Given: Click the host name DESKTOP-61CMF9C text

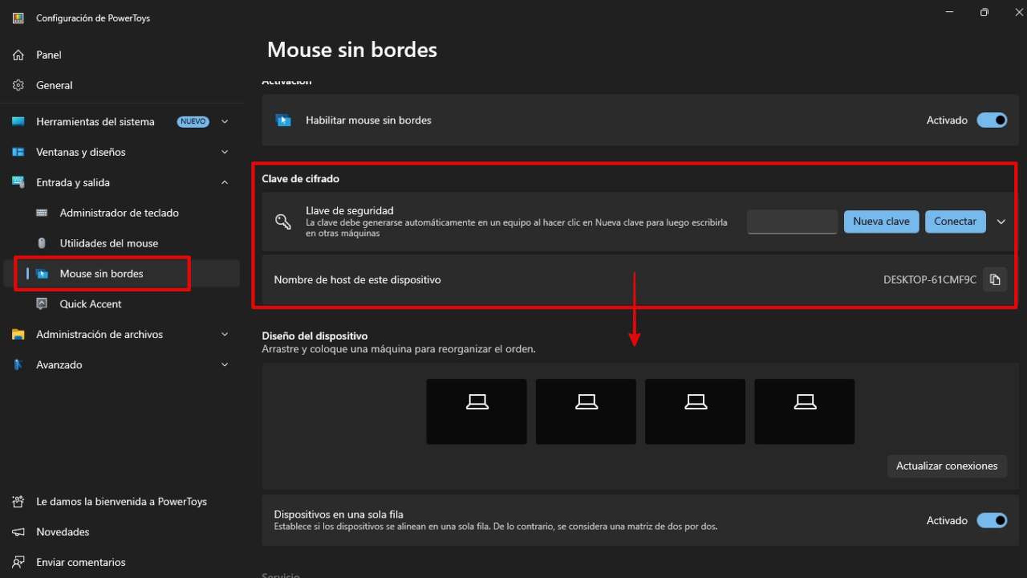Looking at the screenshot, I should click(x=930, y=280).
